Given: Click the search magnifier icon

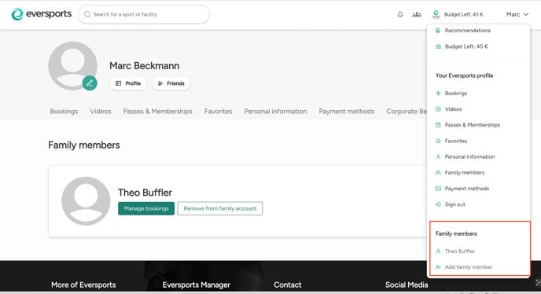Looking at the screenshot, I should pos(87,14).
